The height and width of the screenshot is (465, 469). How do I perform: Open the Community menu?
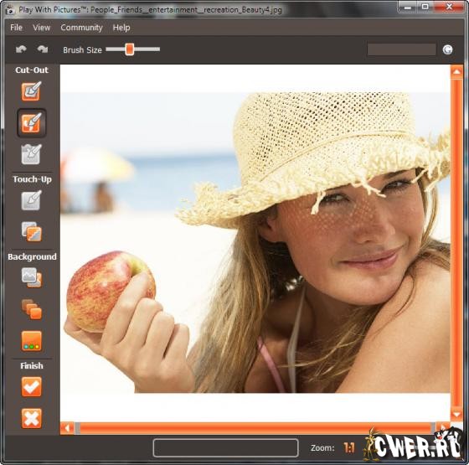(x=81, y=28)
